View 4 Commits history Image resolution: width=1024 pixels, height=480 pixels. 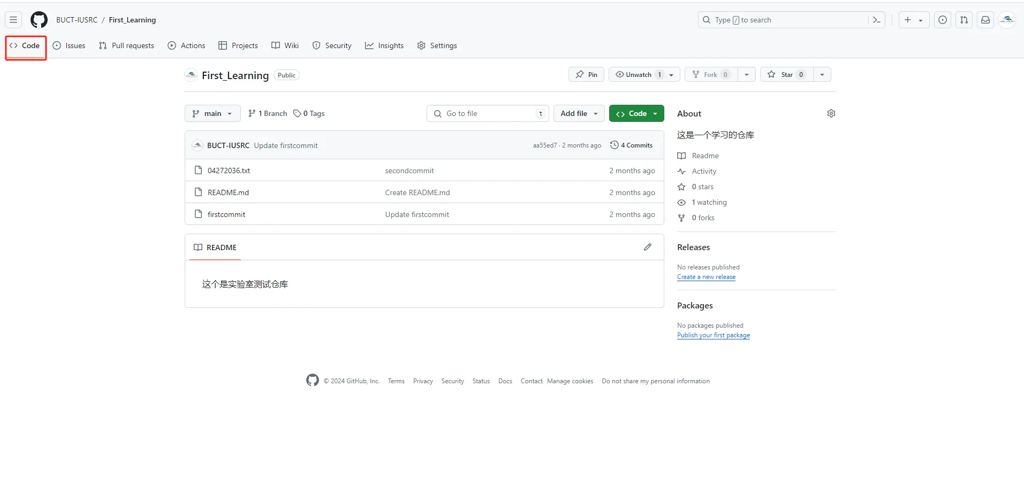pyautogui.click(x=632, y=145)
